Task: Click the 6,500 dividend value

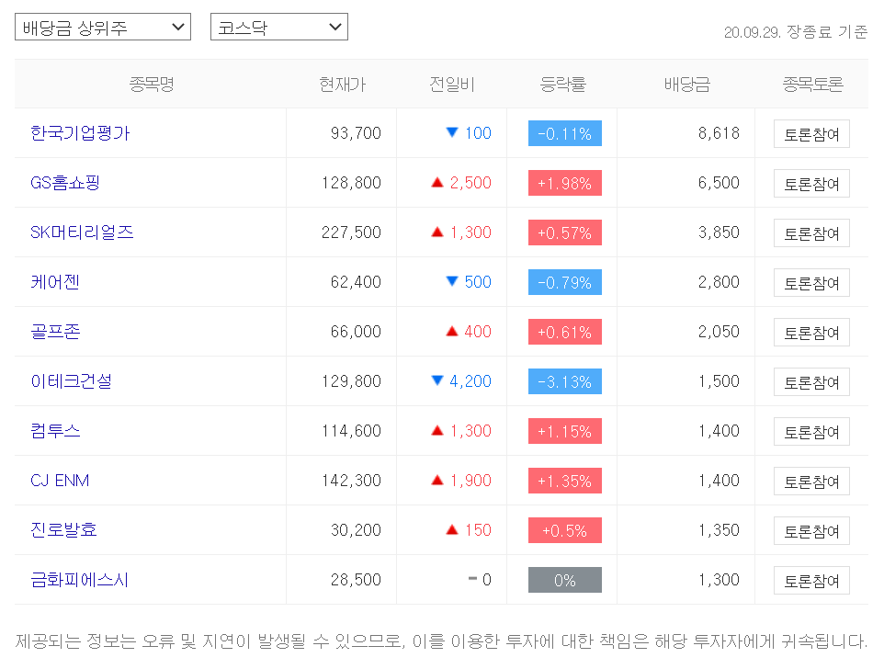Action: (x=719, y=183)
